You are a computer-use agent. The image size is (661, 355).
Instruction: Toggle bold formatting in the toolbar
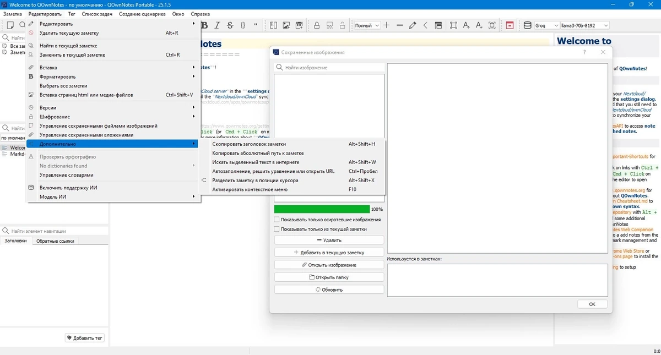click(205, 25)
